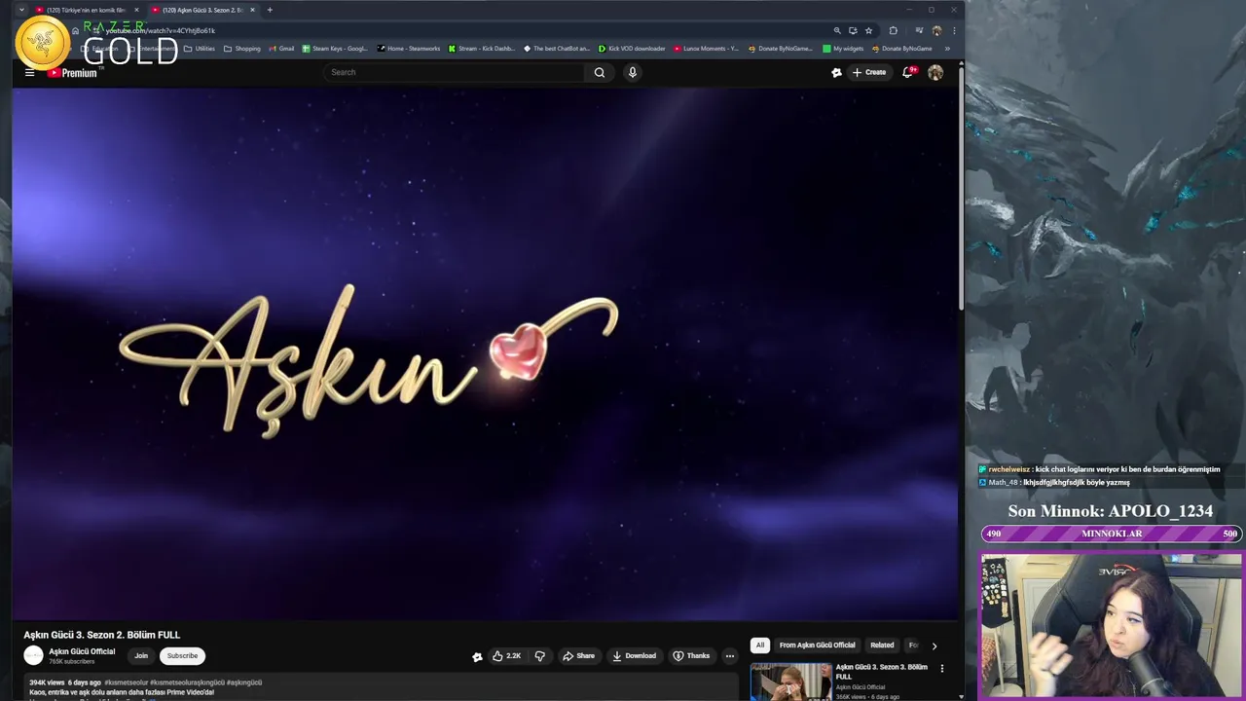Open the three-dot more actions menu under video
1246x701 pixels.
click(x=730, y=656)
